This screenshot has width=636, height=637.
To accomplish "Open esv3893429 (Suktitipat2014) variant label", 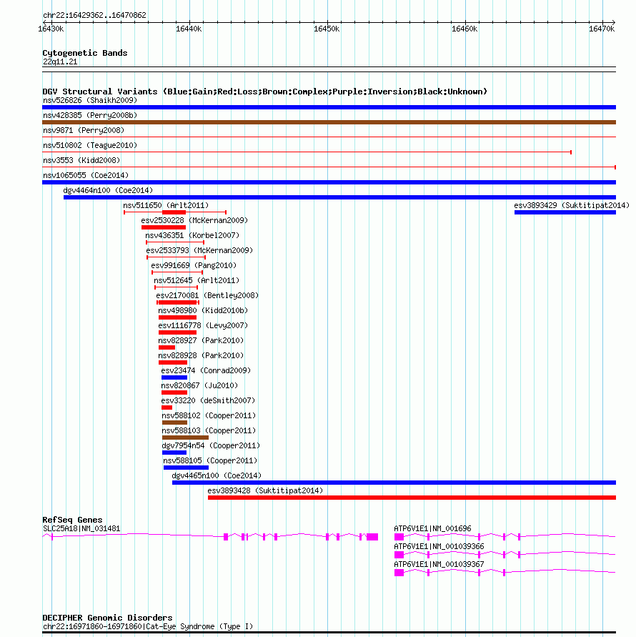I will 572,206.
